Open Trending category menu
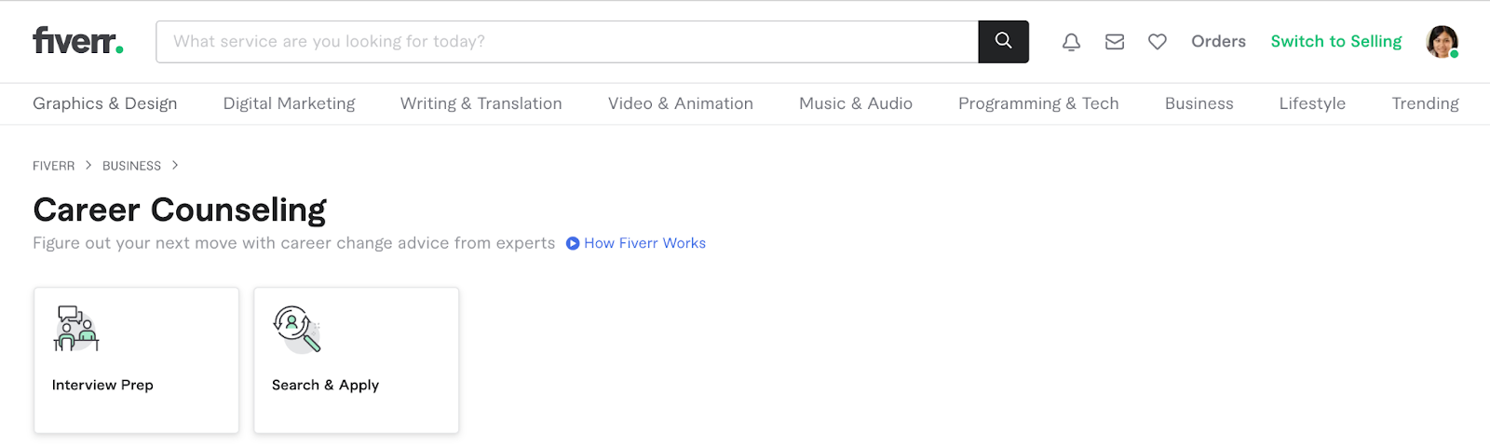Viewport: 1490px width, 448px height. (x=1425, y=103)
